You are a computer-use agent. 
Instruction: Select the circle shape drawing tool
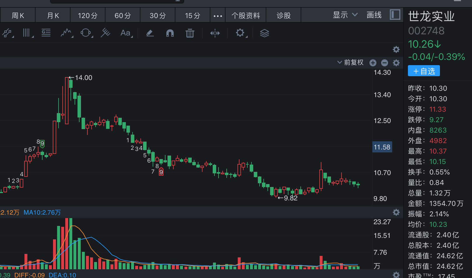tap(86, 33)
